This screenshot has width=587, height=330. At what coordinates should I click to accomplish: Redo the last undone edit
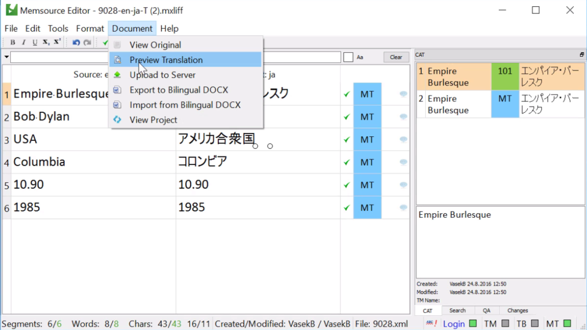coord(87,42)
